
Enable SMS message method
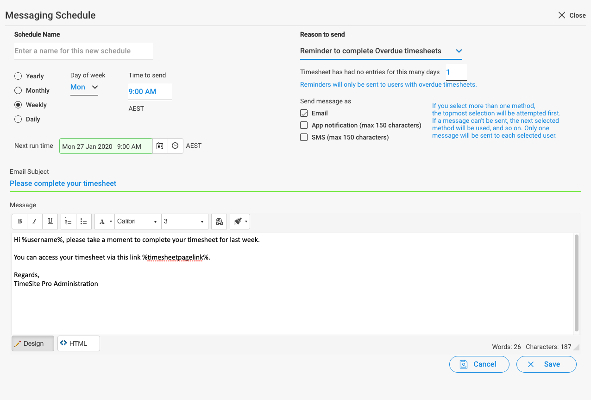coord(304,137)
